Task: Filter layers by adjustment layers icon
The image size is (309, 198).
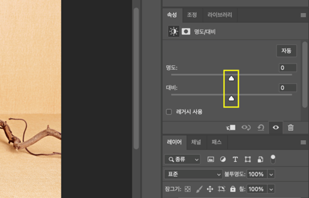Action: click(x=223, y=159)
